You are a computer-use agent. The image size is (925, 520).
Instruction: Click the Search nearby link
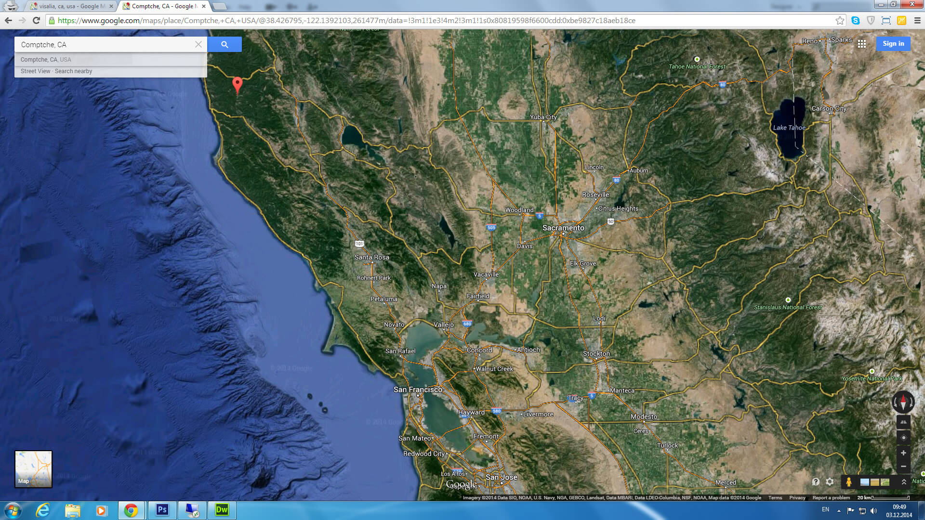[x=73, y=71]
